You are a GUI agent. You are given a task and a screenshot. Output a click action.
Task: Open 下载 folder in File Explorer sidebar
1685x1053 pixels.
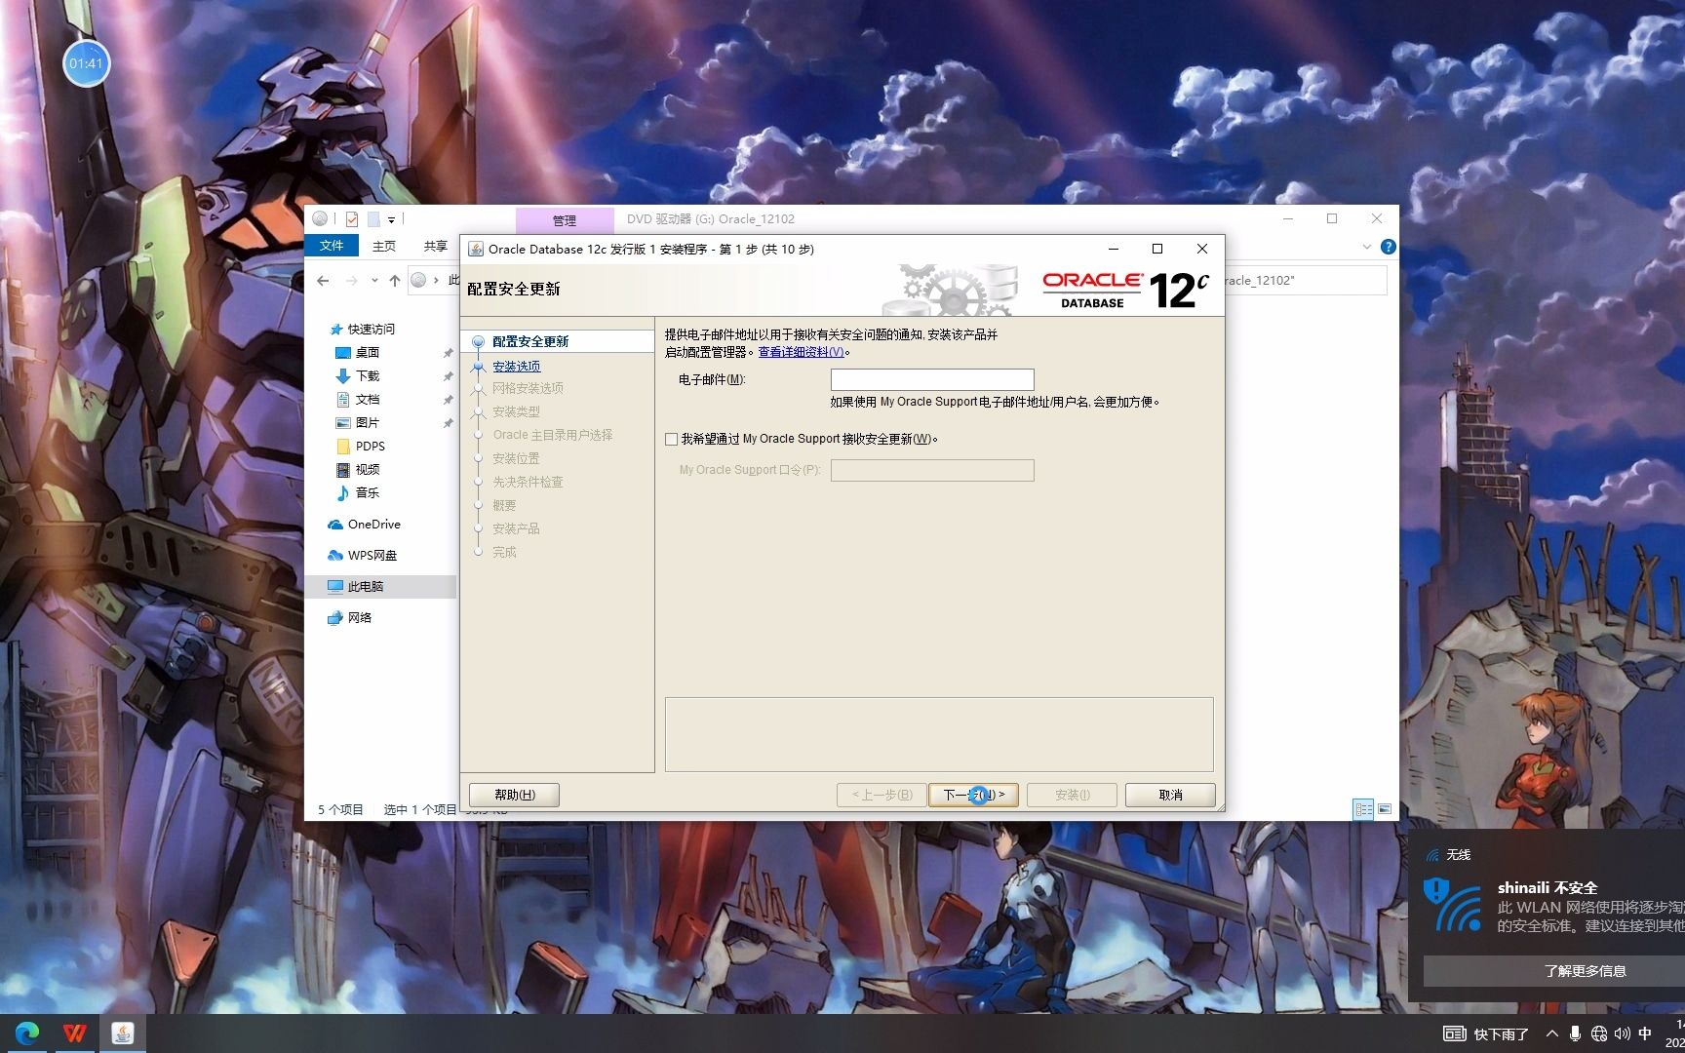(x=367, y=376)
